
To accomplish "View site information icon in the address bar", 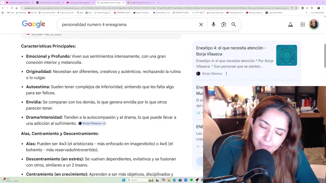I will click(22, 8).
